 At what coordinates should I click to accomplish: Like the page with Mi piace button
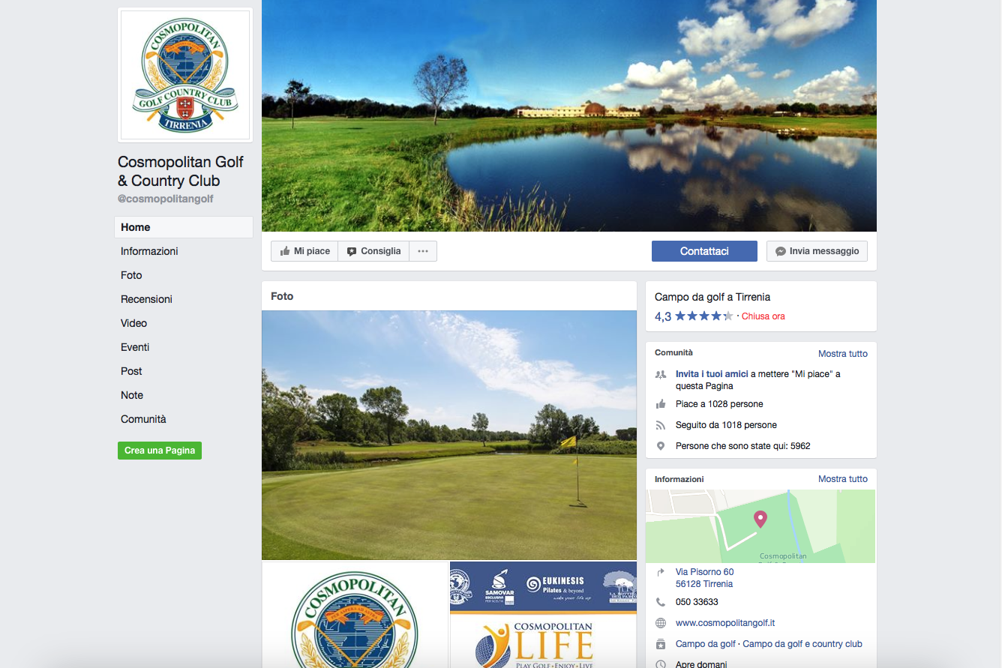click(x=304, y=251)
